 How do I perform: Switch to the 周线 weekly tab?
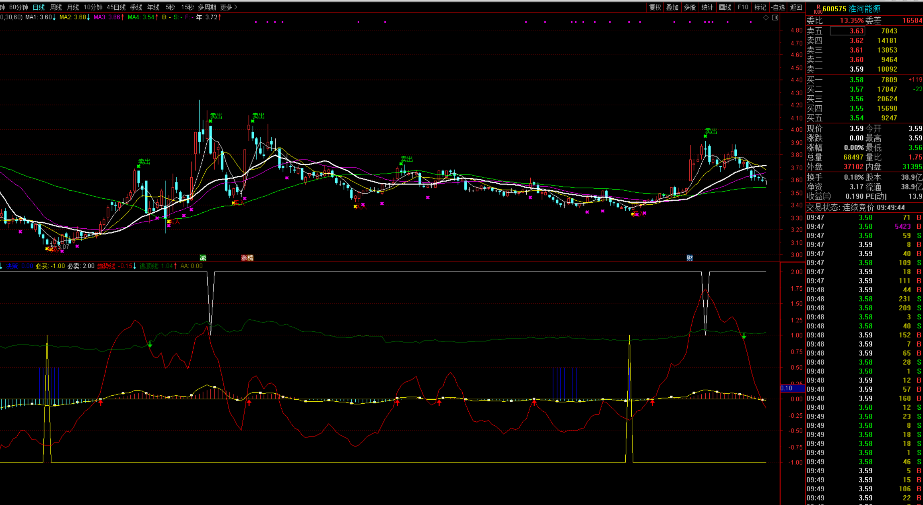tap(56, 7)
